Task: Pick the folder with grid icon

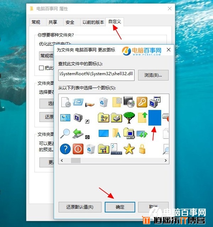Action: pos(117,102)
